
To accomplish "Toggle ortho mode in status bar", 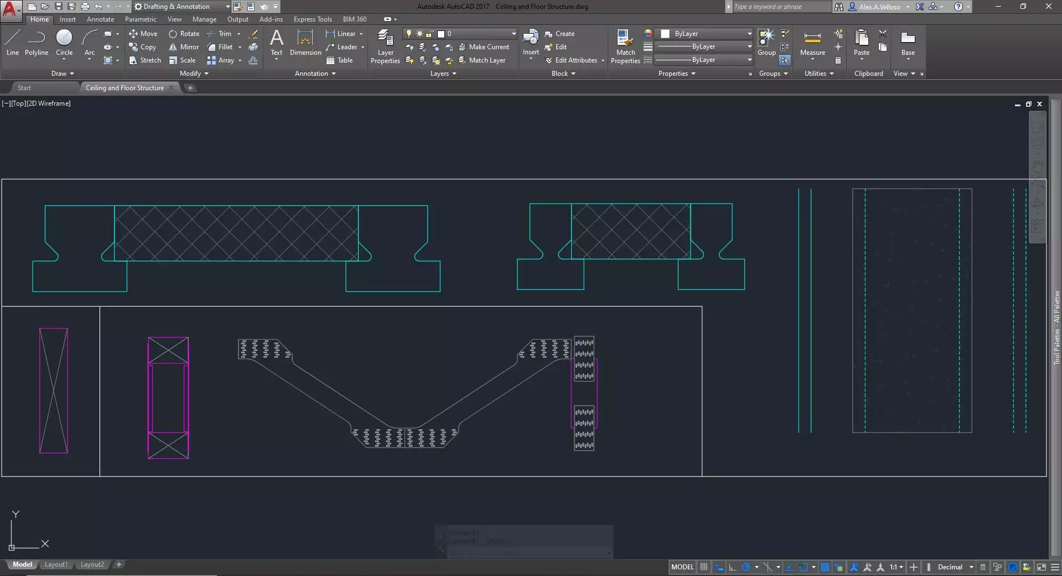I will (x=732, y=567).
